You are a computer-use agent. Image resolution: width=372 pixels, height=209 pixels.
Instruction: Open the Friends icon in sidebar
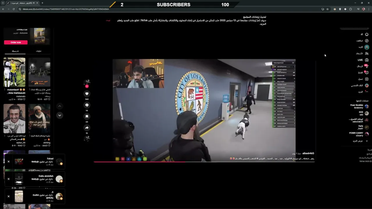coord(367,53)
